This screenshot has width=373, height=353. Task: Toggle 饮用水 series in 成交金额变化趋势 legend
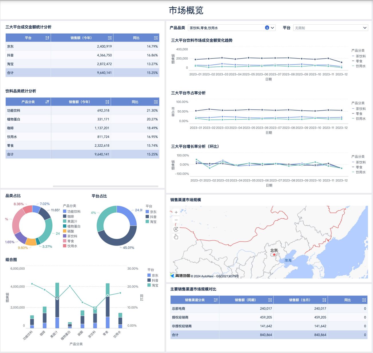click(359, 66)
